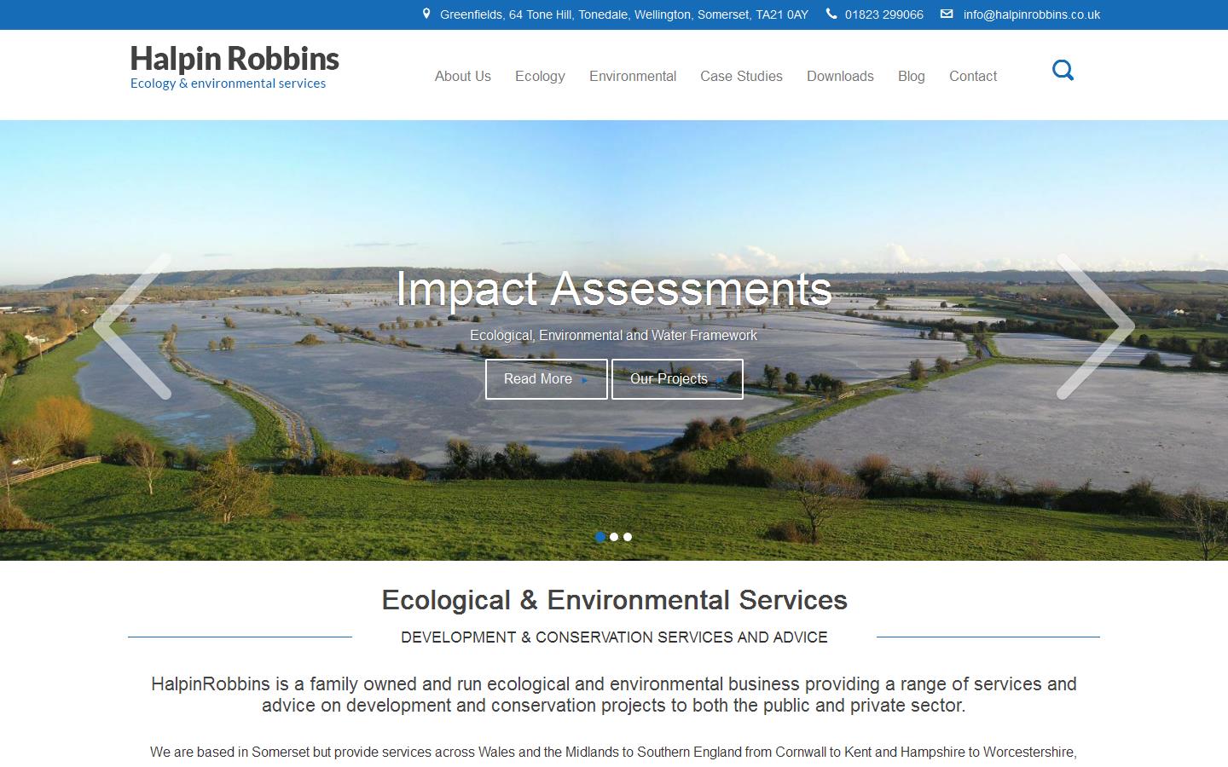Screen dimensions: 1228x767
Task: Open the search magnifier icon
Action: click(1063, 71)
